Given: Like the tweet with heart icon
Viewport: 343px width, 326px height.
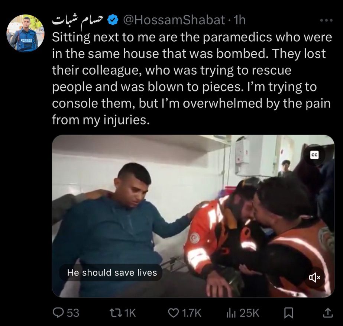Looking at the screenshot, I should [x=173, y=313].
